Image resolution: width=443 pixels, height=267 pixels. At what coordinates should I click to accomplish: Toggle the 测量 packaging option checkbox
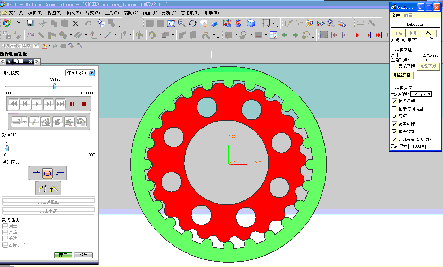tap(5, 226)
